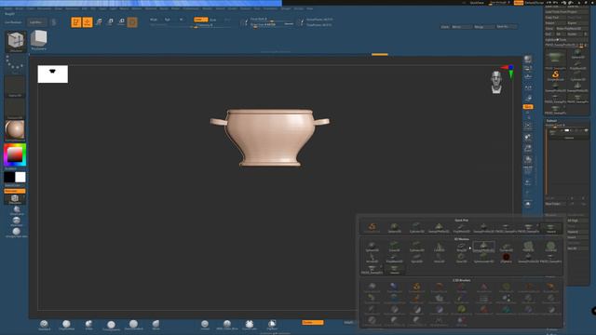Image resolution: width=596 pixels, height=335 pixels.
Task: Toggle Transp transparency icon on right shelf
Action: coord(528,182)
